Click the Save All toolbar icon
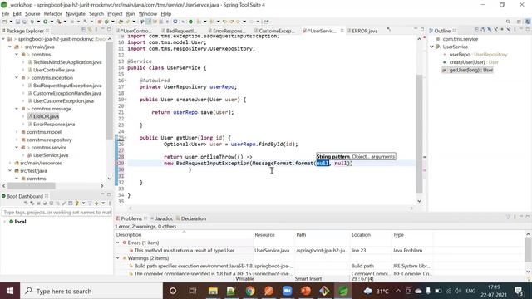This screenshot has width=532, height=299. (24, 22)
